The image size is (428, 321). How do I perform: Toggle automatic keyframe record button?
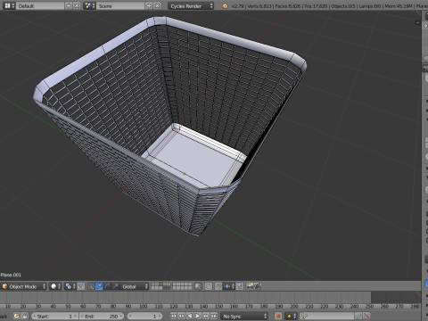[278, 316]
